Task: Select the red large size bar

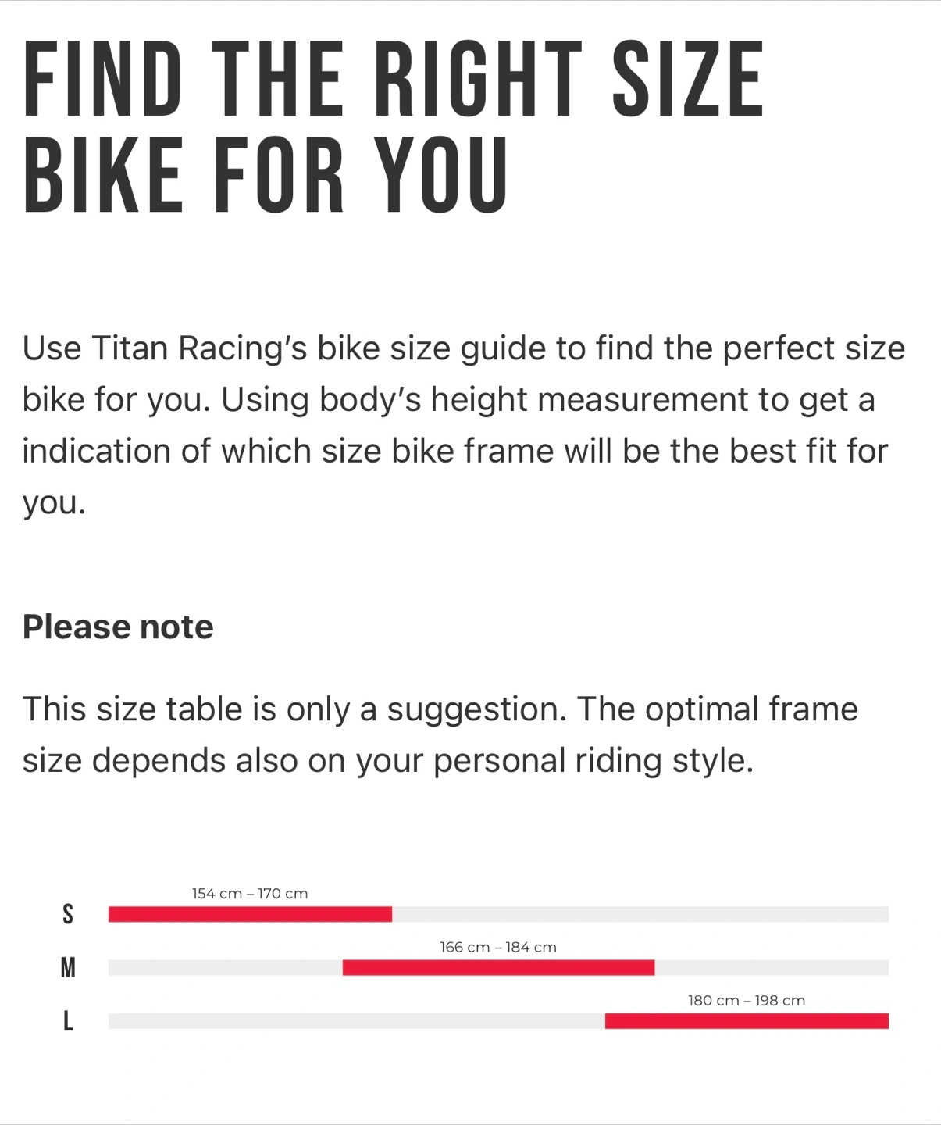Action: coord(747,1021)
